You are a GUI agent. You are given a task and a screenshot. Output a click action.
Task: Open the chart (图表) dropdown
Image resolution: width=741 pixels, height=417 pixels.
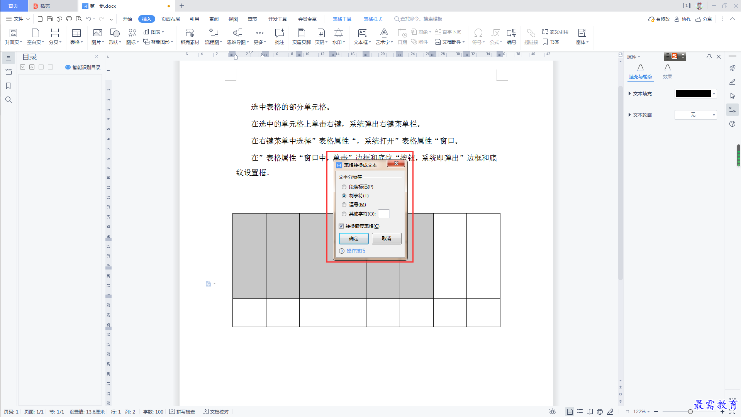(x=154, y=32)
